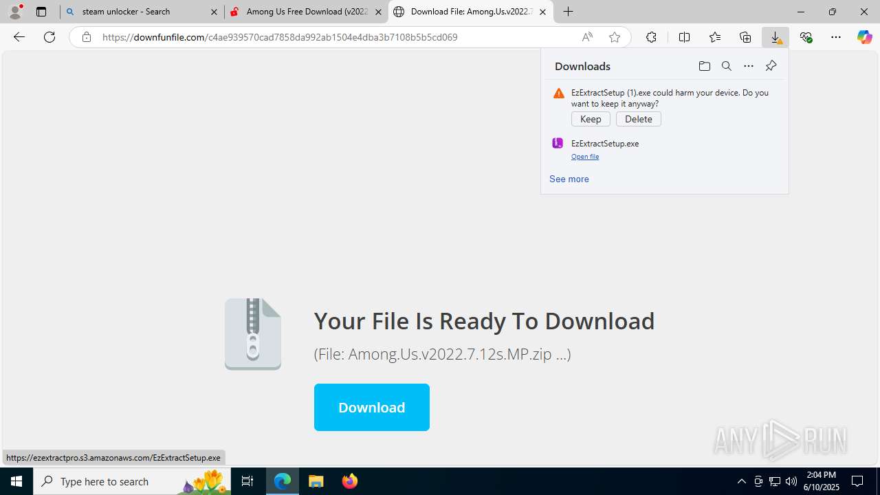Click the zip file icon on page
Image resolution: width=880 pixels, height=495 pixels.
click(x=253, y=334)
